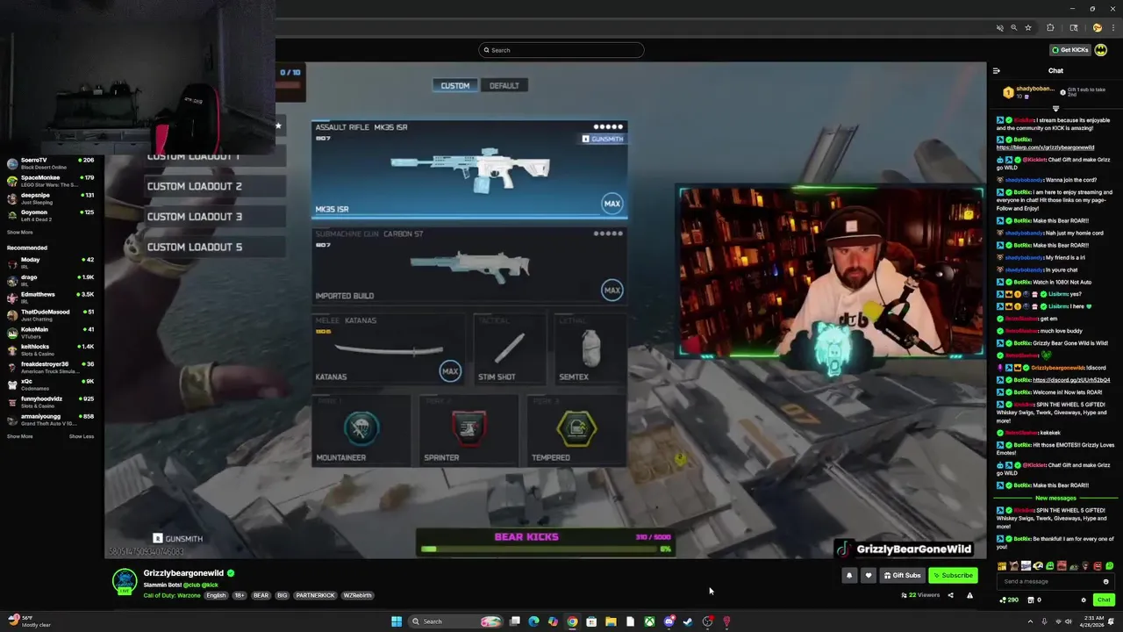The width and height of the screenshot is (1123, 632).
Task: Show hidden system tray icons
Action: tap(1030, 621)
